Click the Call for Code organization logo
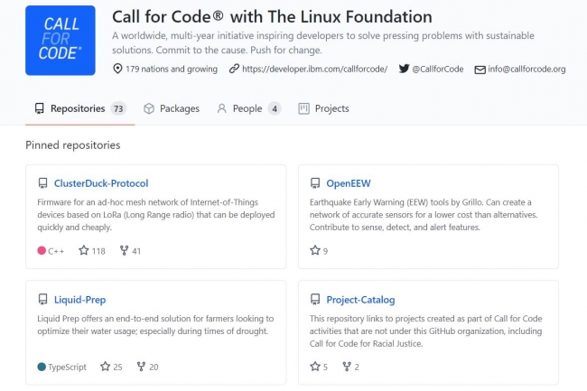Screen dimensions: 587x391 (61, 41)
